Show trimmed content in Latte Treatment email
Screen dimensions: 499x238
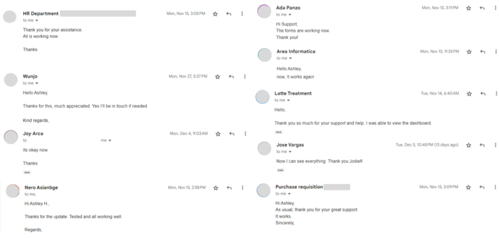[279, 132]
